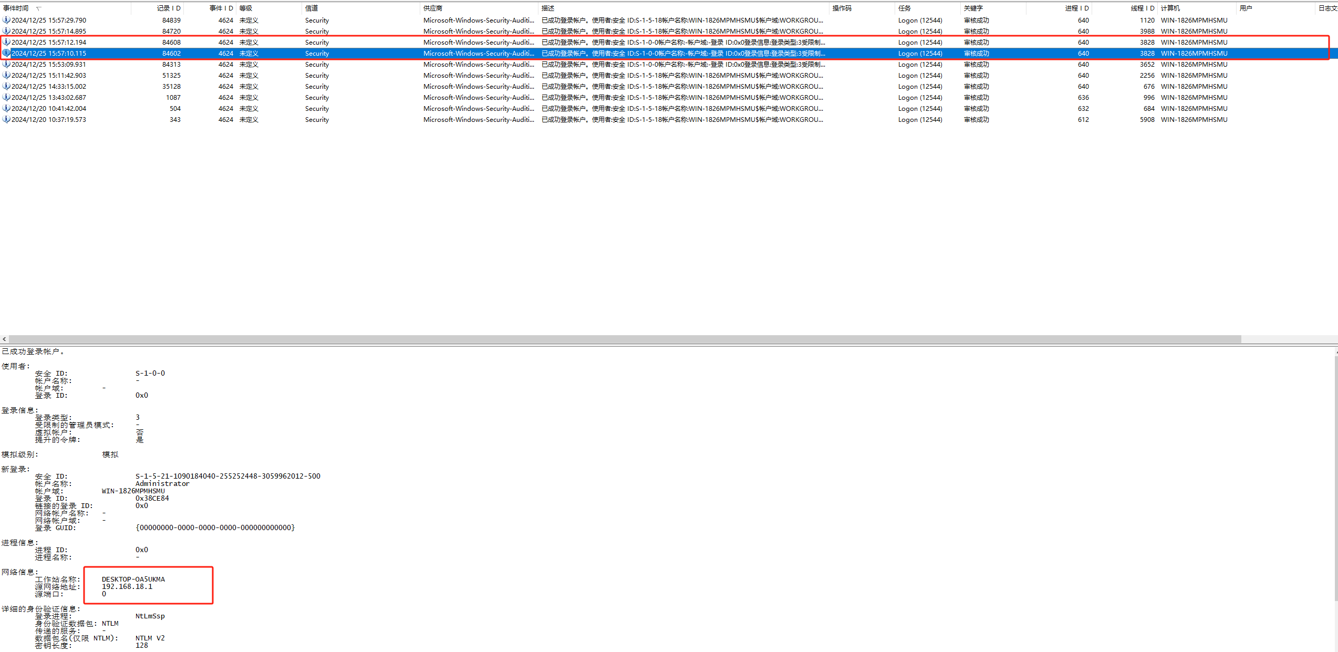Select event with record ID 84313

click(x=171, y=64)
